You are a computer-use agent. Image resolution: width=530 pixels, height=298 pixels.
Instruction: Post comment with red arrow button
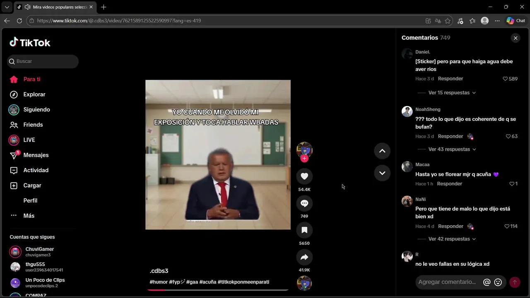[x=515, y=282]
